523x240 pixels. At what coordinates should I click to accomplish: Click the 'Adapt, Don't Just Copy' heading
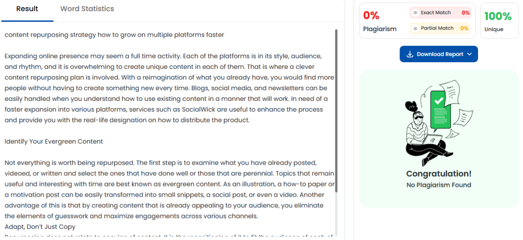pyautogui.click(x=40, y=227)
